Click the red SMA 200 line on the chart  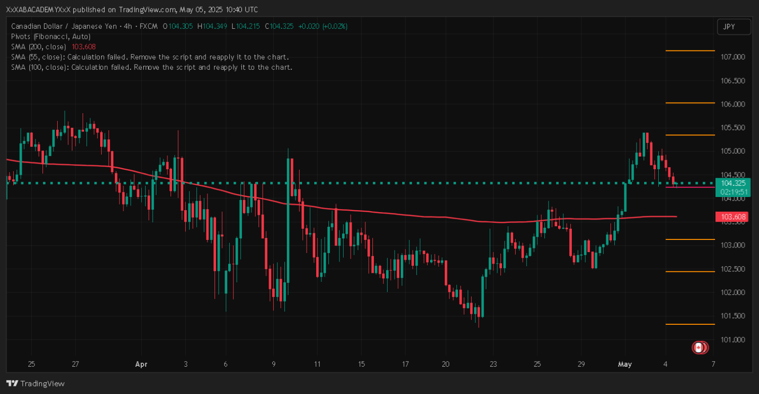[405, 215]
